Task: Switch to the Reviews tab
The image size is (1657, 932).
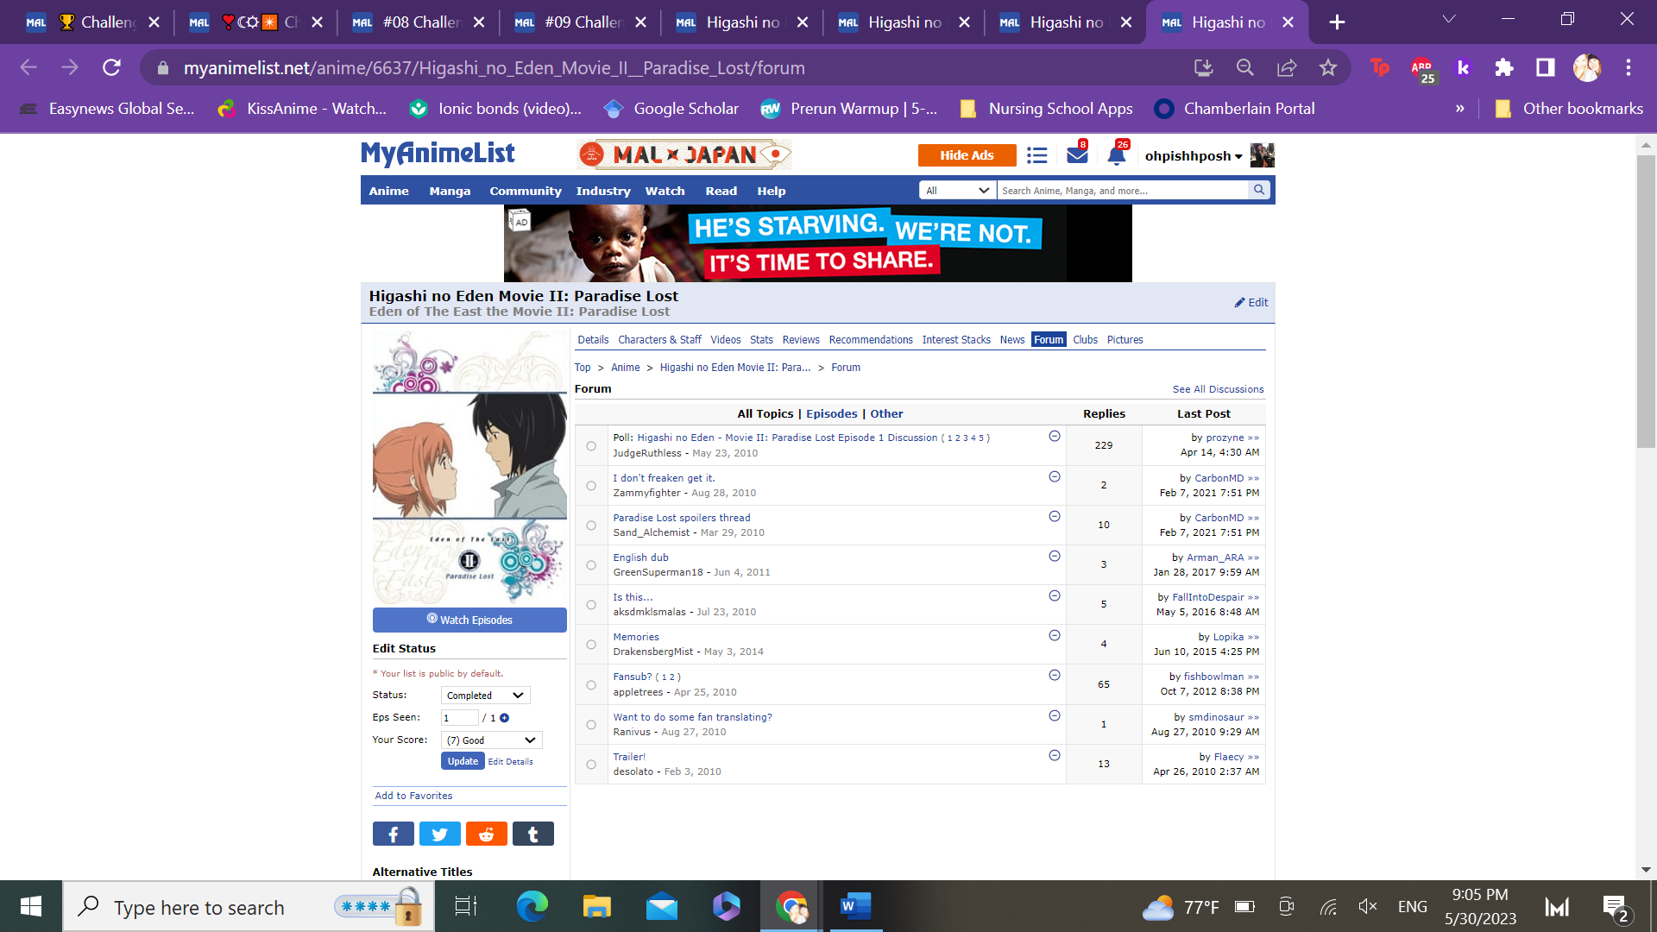Action: (800, 340)
